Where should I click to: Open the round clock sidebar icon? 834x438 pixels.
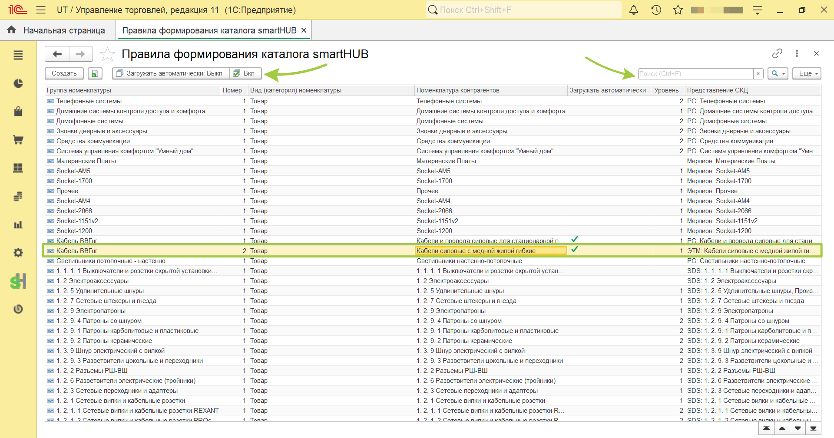pos(18,309)
